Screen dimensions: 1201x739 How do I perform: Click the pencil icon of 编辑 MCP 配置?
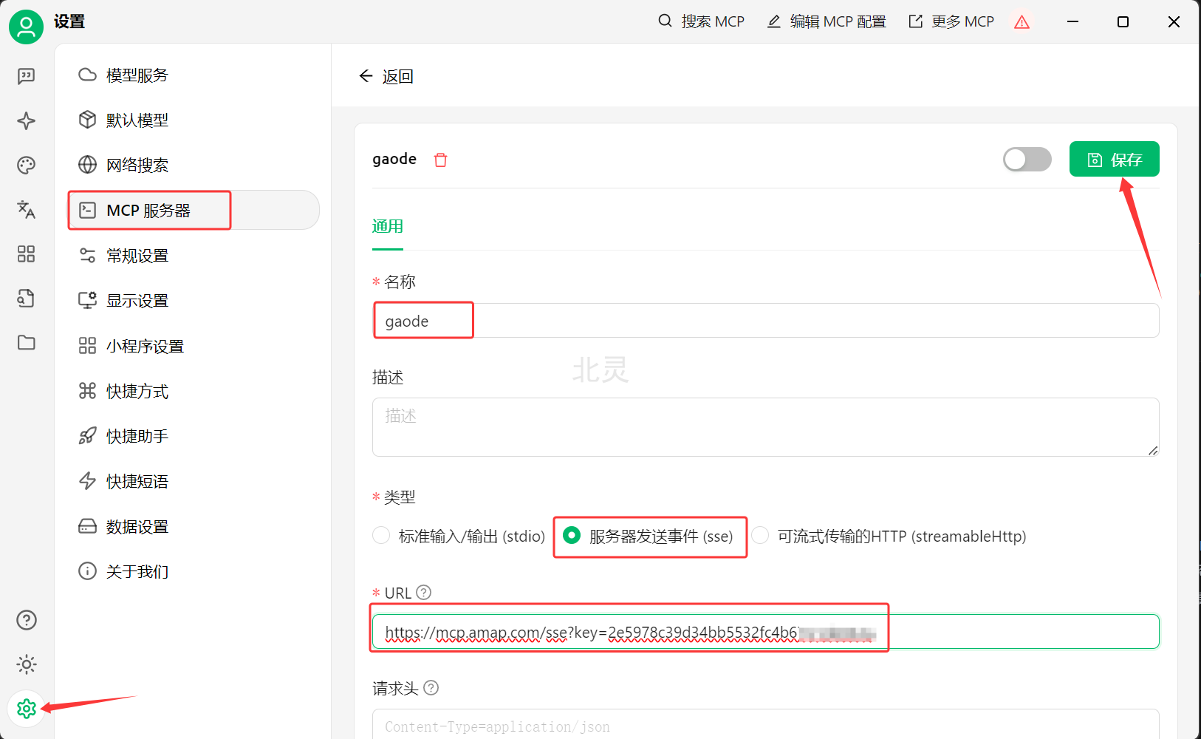click(x=774, y=21)
